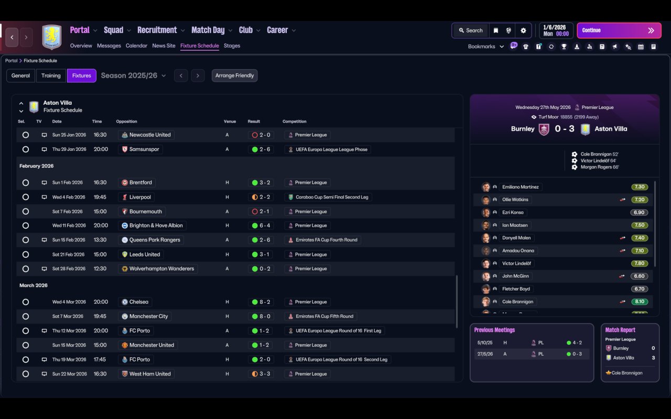
Task: Click the substitution arrow icon beside Ollie Watkins
Action: (622, 200)
